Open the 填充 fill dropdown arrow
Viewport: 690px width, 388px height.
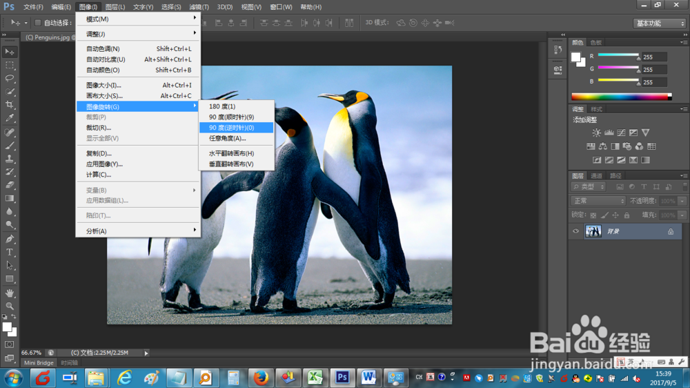[682, 215]
